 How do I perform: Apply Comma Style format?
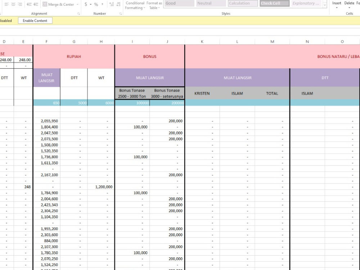coord(102,4)
